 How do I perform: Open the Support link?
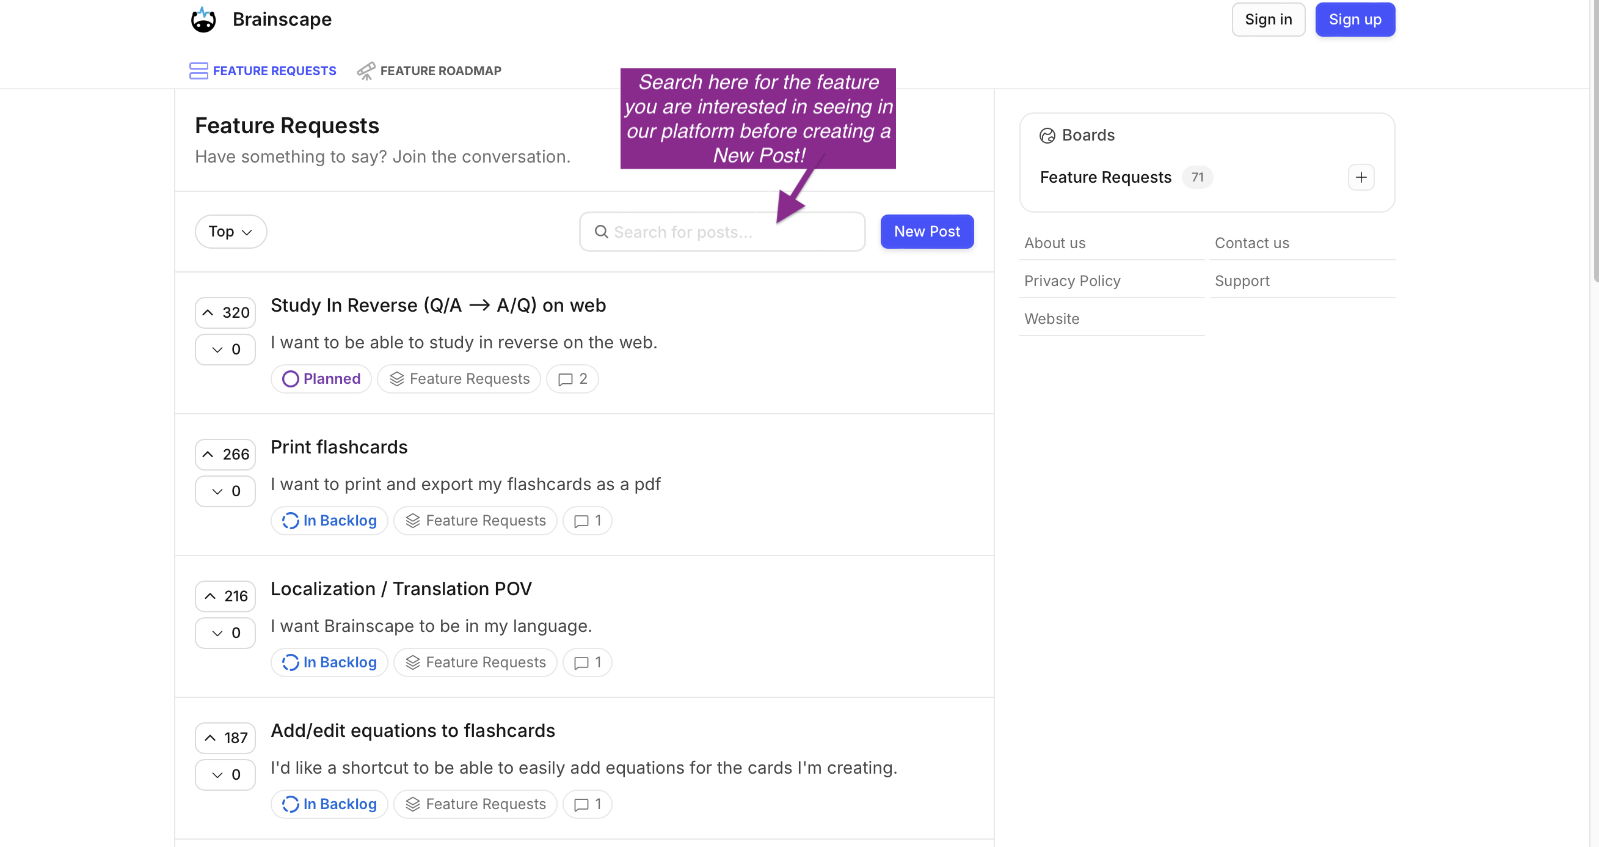coord(1242,281)
